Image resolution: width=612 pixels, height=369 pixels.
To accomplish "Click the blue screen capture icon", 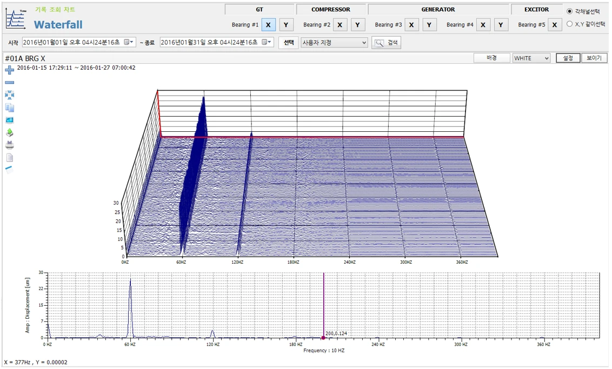I will pyautogui.click(x=9, y=120).
